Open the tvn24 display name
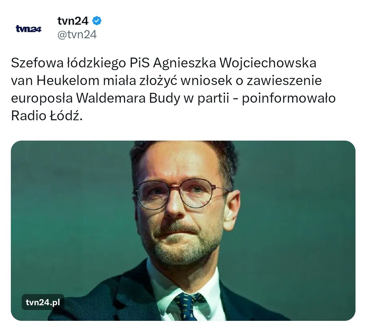 pyautogui.click(x=73, y=21)
